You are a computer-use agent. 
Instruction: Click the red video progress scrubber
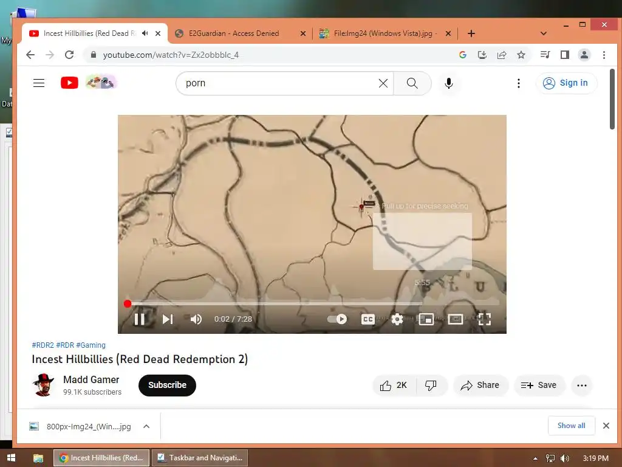[x=128, y=304]
